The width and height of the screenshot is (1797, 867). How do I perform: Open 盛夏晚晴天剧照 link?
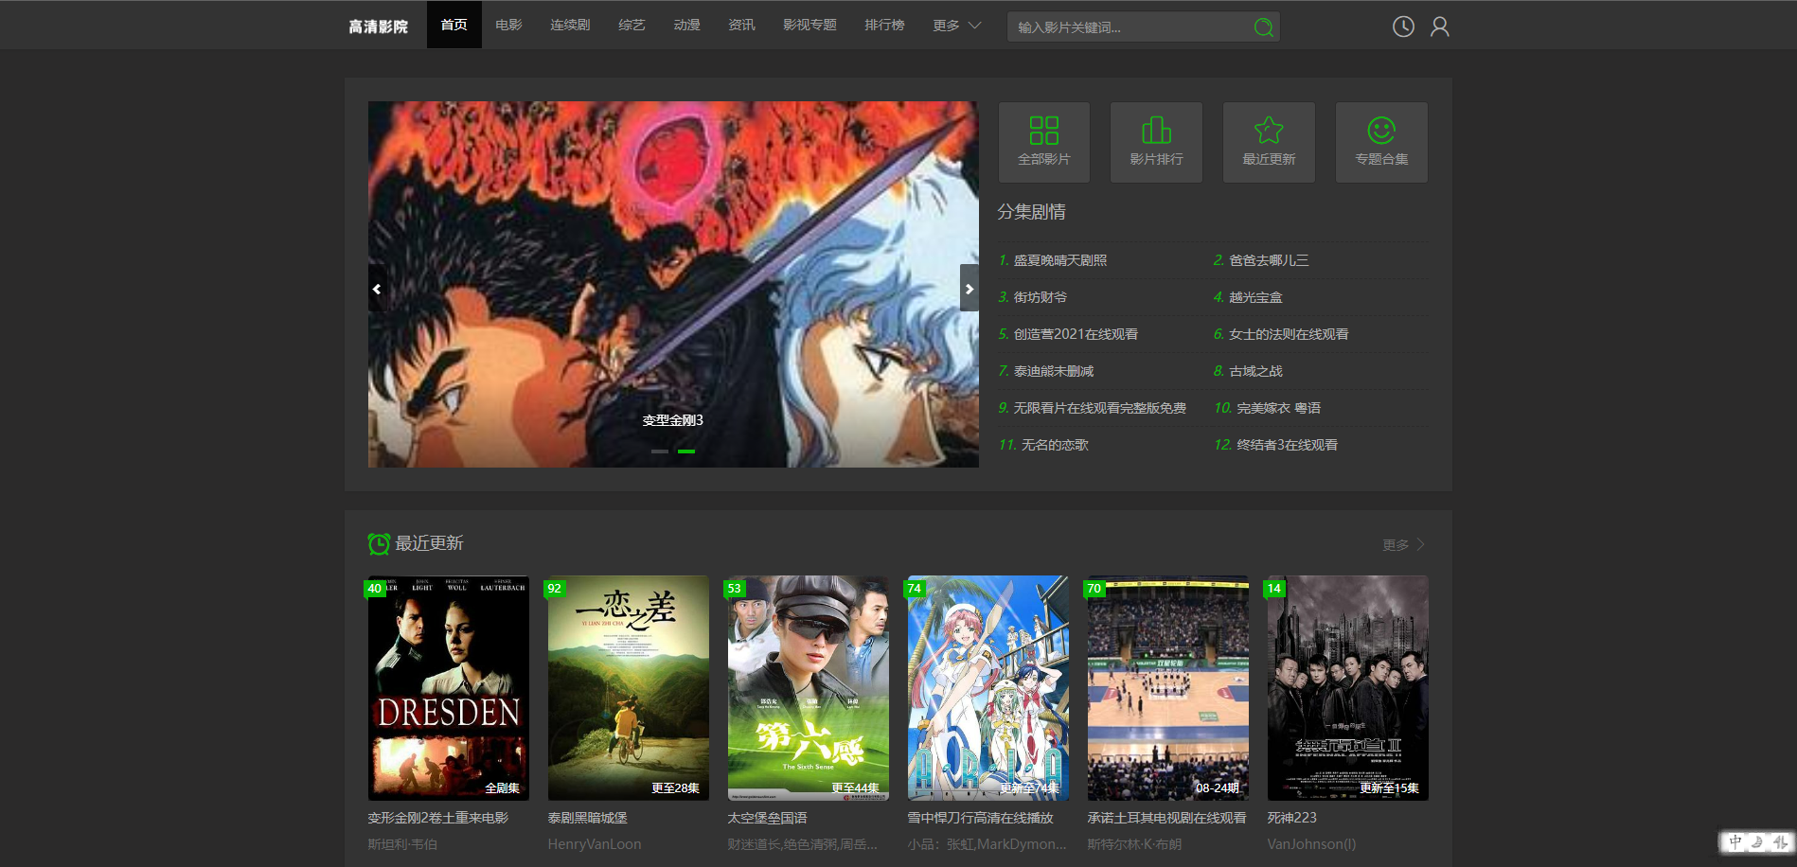pyautogui.click(x=1059, y=260)
